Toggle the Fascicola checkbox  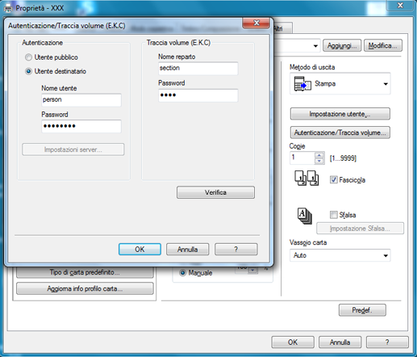coord(333,179)
